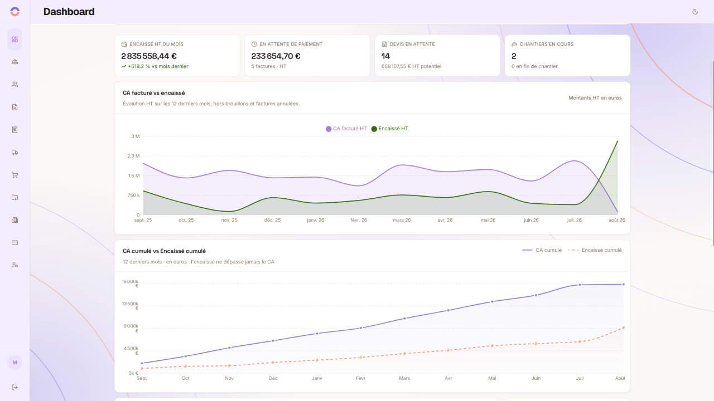714x401 pixels.
Task: Click the logout icon in sidebar
Action: click(15, 387)
